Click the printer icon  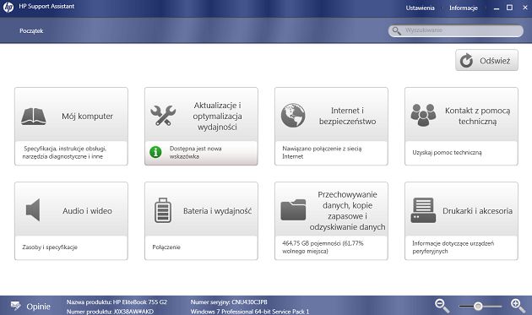(423, 210)
